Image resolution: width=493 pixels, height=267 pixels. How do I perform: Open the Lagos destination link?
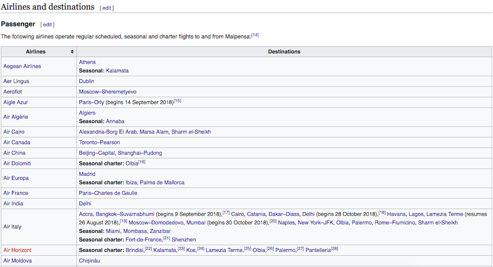(x=416, y=214)
